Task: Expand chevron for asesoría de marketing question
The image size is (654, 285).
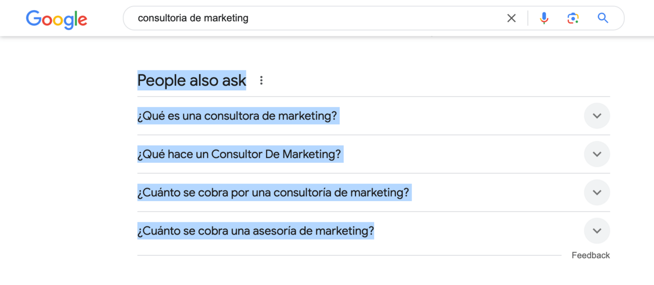Action: pos(597,231)
